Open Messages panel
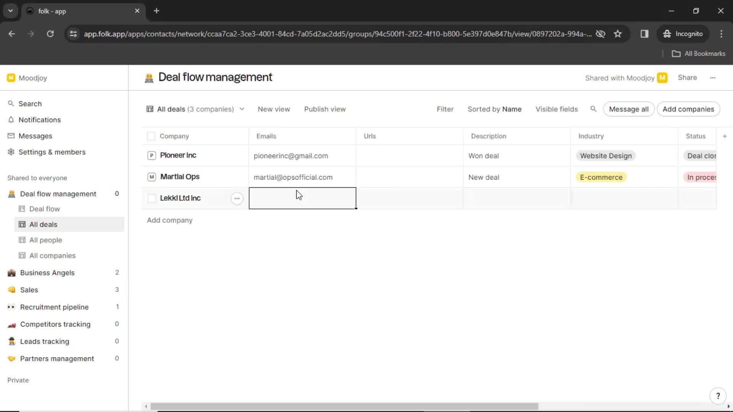 point(35,136)
